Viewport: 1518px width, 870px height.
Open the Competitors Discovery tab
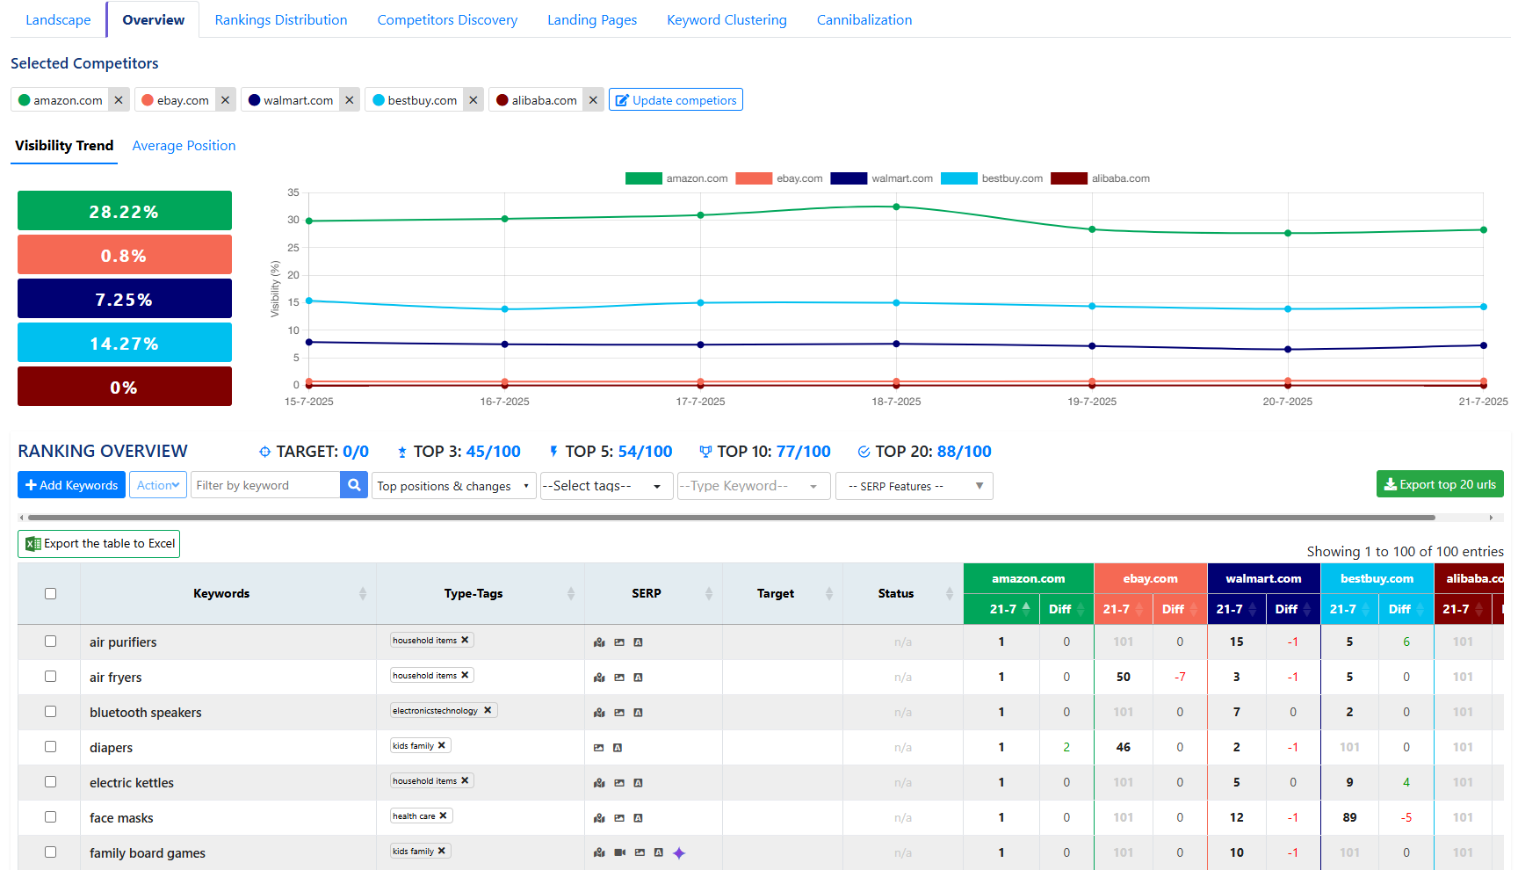coord(447,19)
